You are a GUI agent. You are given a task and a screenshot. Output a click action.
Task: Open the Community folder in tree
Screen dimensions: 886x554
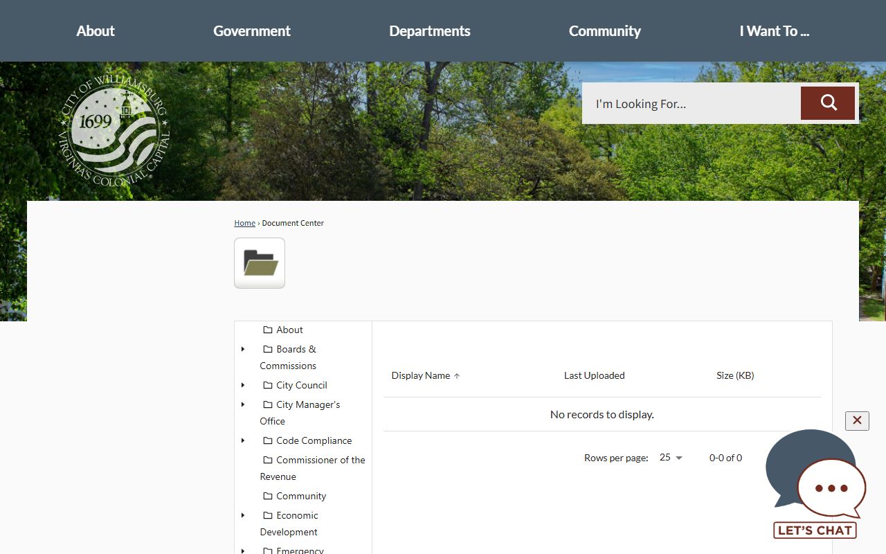coord(300,496)
